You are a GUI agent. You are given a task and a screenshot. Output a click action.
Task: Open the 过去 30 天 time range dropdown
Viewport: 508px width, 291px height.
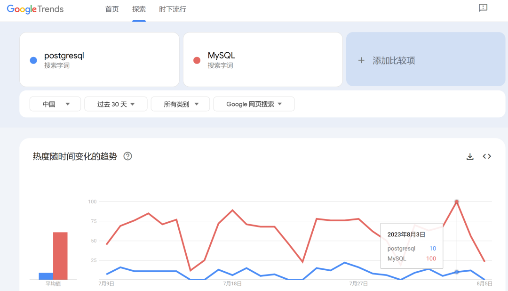point(116,104)
